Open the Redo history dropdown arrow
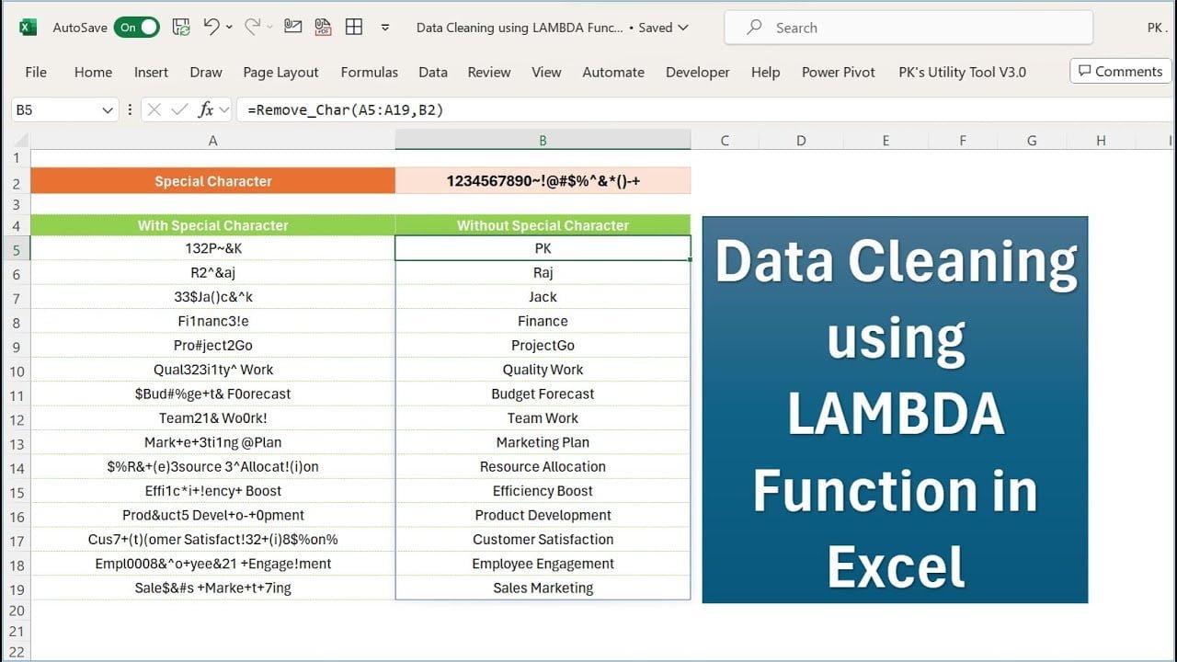The height and width of the screenshot is (662, 1177). [x=269, y=28]
